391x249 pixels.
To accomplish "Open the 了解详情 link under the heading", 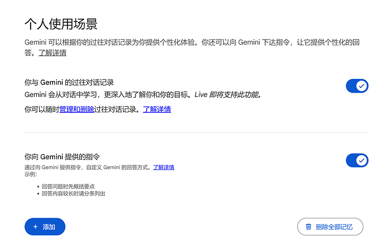I will 52,53.
